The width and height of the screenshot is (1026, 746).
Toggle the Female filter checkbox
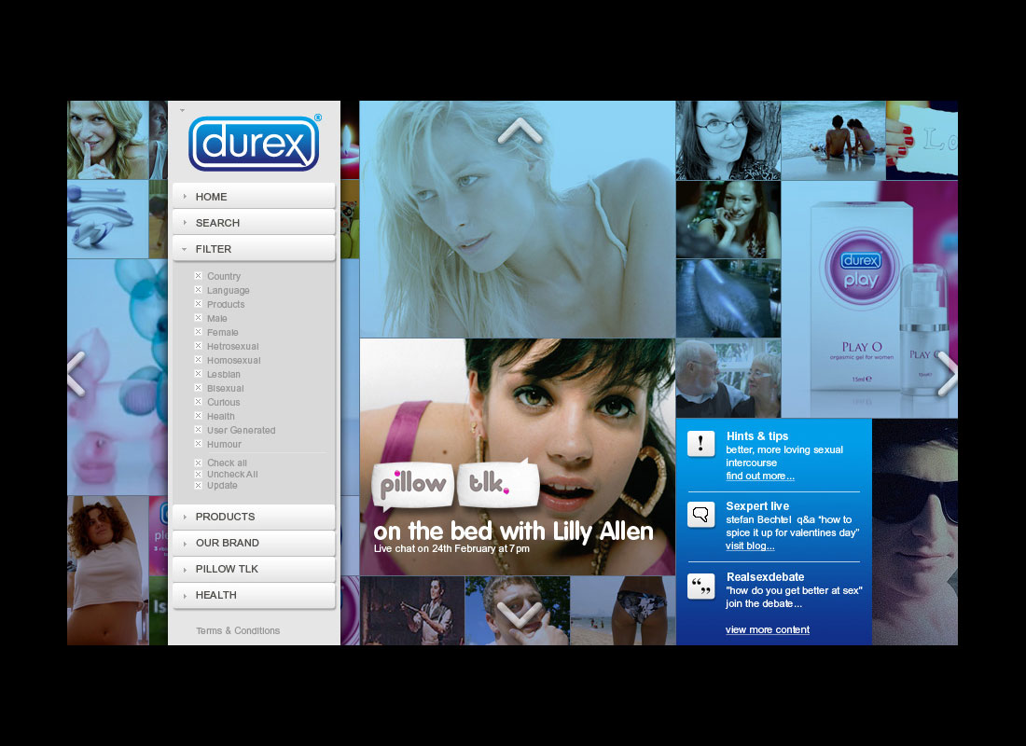(x=199, y=332)
